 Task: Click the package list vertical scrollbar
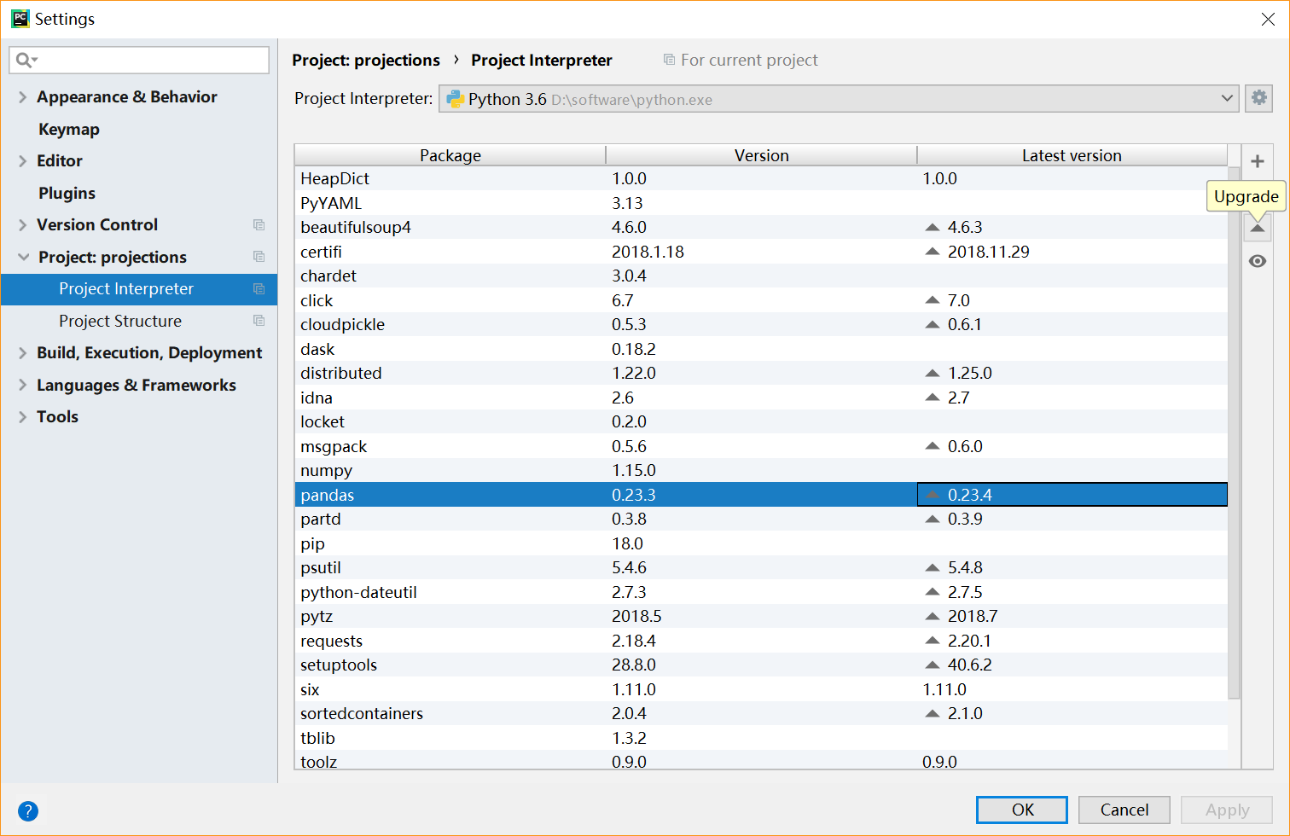pyautogui.click(x=1234, y=433)
